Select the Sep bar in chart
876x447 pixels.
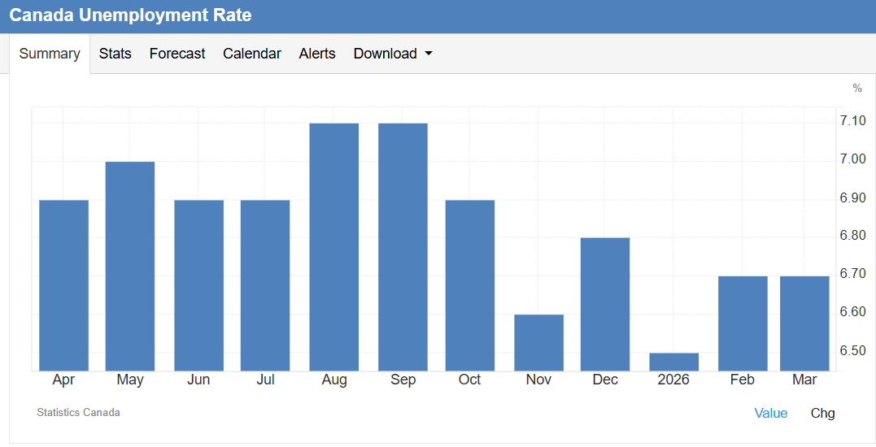click(x=403, y=247)
